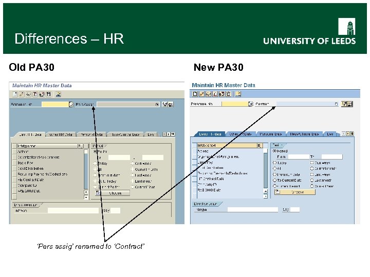
Task: Select To Current Date radio in New PA30
Action: (274, 180)
